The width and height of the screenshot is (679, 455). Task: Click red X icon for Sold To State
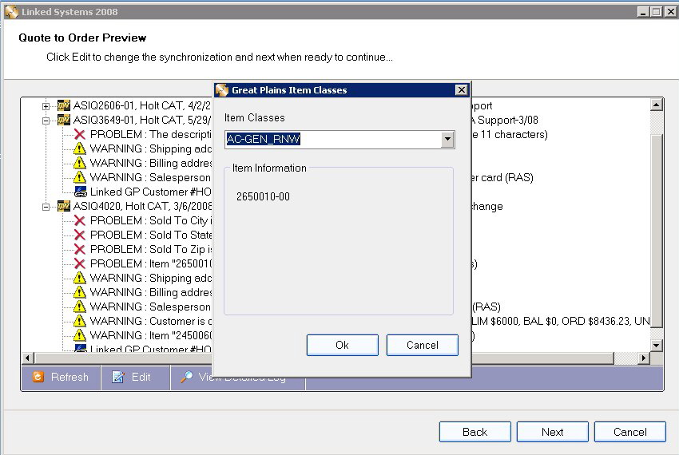pyautogui.click(x=80, y=235)
